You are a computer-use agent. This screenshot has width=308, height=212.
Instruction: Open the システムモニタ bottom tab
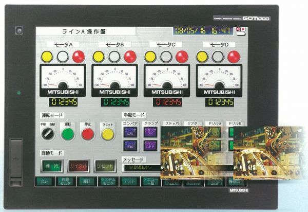coord(108,181)
